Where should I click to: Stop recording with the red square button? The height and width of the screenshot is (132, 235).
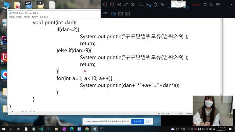coord(112,5)
